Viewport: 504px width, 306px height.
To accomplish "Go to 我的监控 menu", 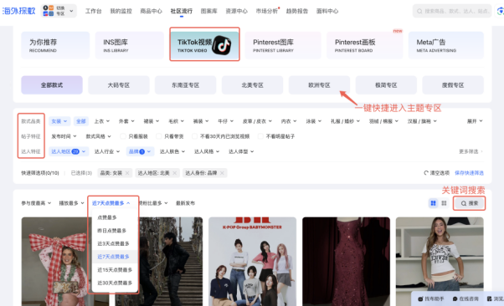I will click(121, 11).
